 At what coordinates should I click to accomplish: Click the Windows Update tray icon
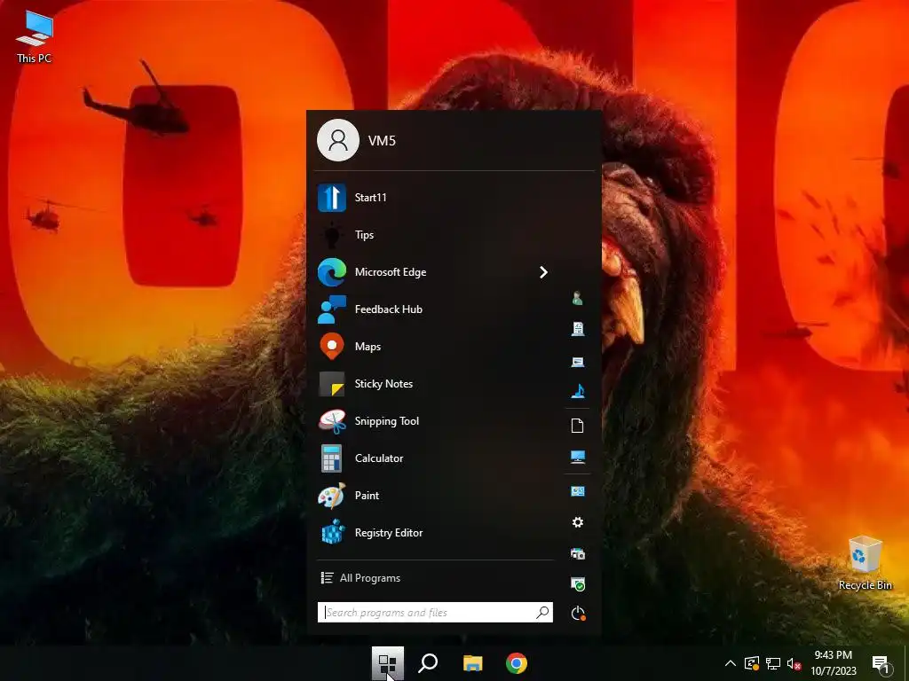pos(752,663)
